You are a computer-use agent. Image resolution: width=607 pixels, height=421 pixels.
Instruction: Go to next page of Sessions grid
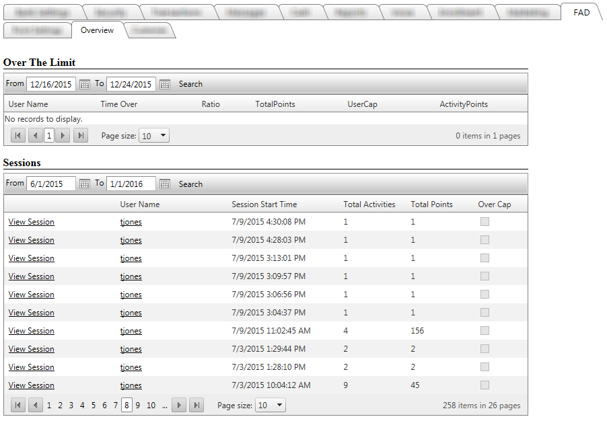click(179, 405)
